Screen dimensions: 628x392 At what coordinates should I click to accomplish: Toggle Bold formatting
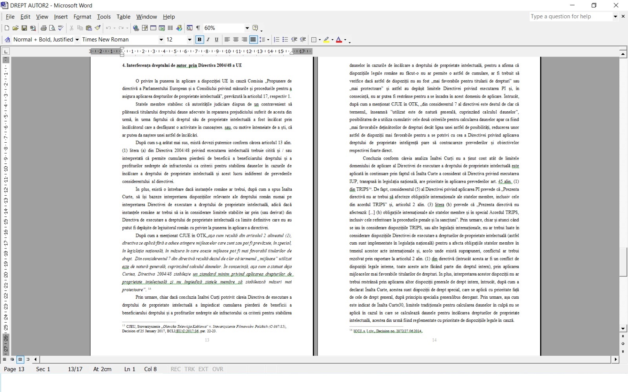pyautogui.click(x=199, y=40)
